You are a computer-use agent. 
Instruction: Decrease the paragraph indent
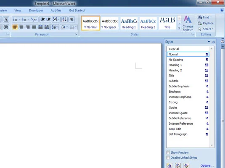pos(42,19)
